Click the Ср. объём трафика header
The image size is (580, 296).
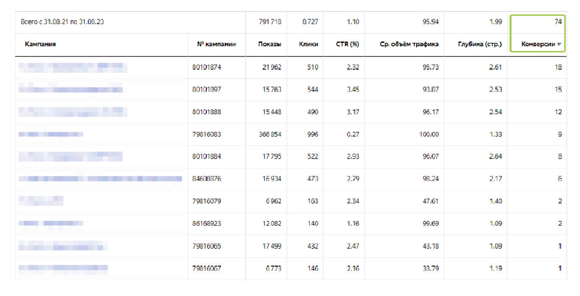[x=410, y=44]
